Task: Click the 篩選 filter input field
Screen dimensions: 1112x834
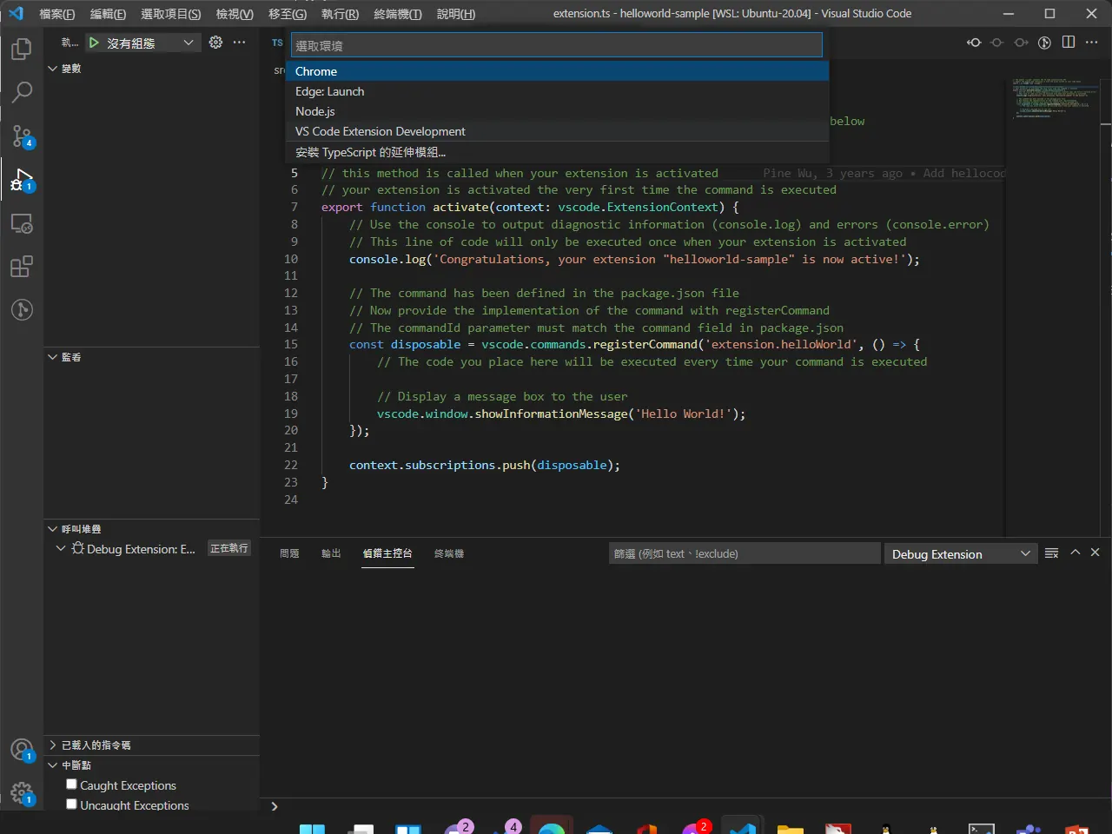Action: [745, 553]
